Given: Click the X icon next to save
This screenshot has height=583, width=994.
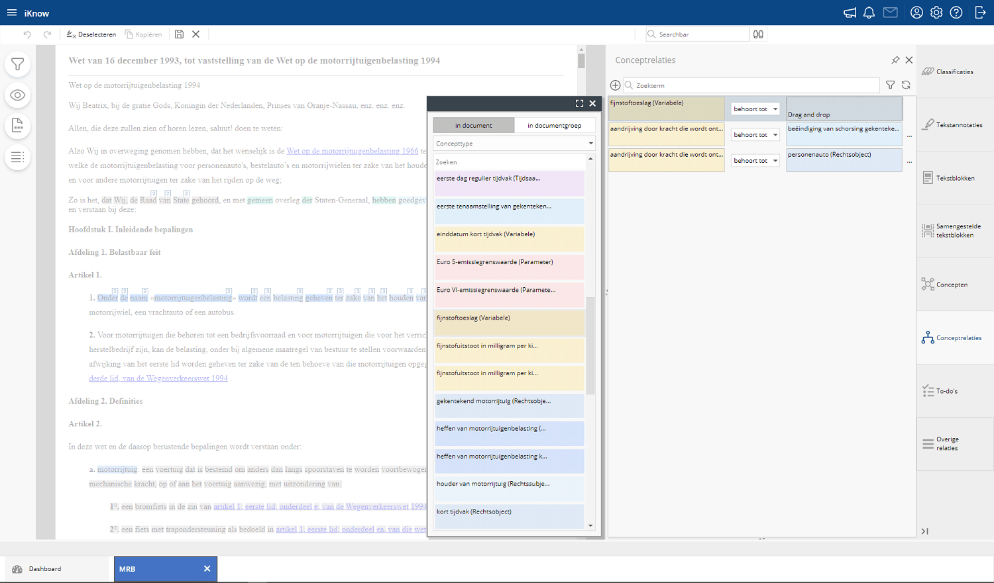Looking at the screenshot, I should tap(196, 34).
